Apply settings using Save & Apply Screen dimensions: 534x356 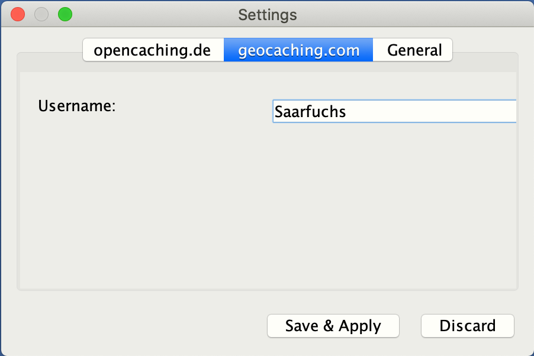(x=333, y=326)
